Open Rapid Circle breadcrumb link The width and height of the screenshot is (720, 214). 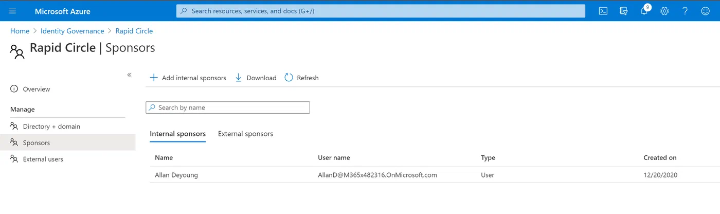[x=134, y=31]
